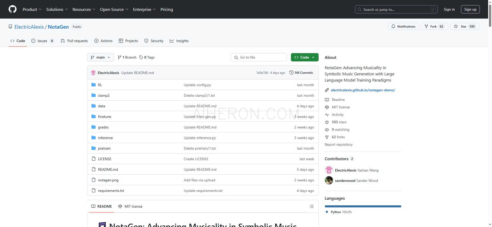Click the Go to file search field
The image size is (492, 227).
(259, 57)
